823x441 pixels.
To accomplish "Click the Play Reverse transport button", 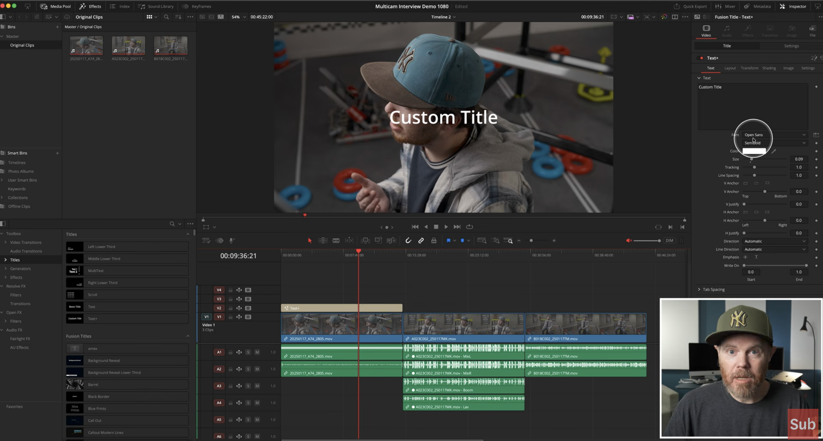I will pyautogui.click(x=426, y=227).
